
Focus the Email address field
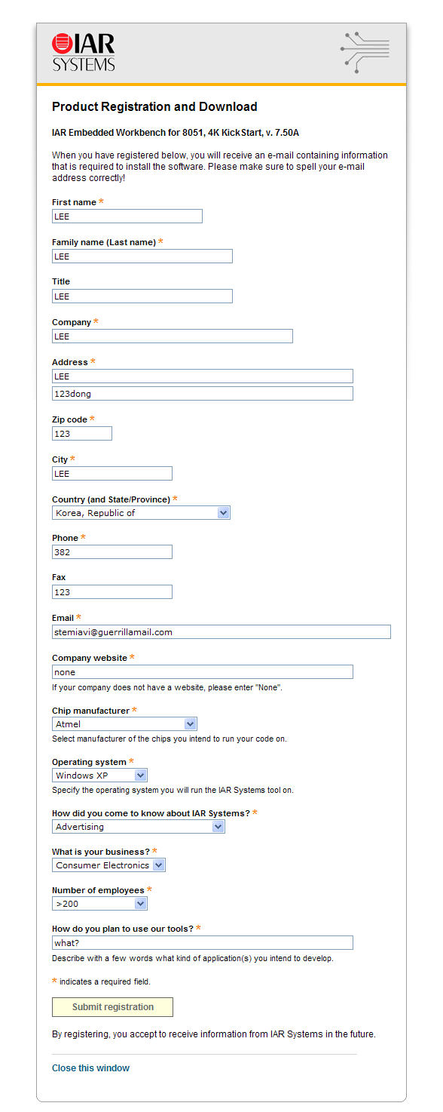click(221, 632)
